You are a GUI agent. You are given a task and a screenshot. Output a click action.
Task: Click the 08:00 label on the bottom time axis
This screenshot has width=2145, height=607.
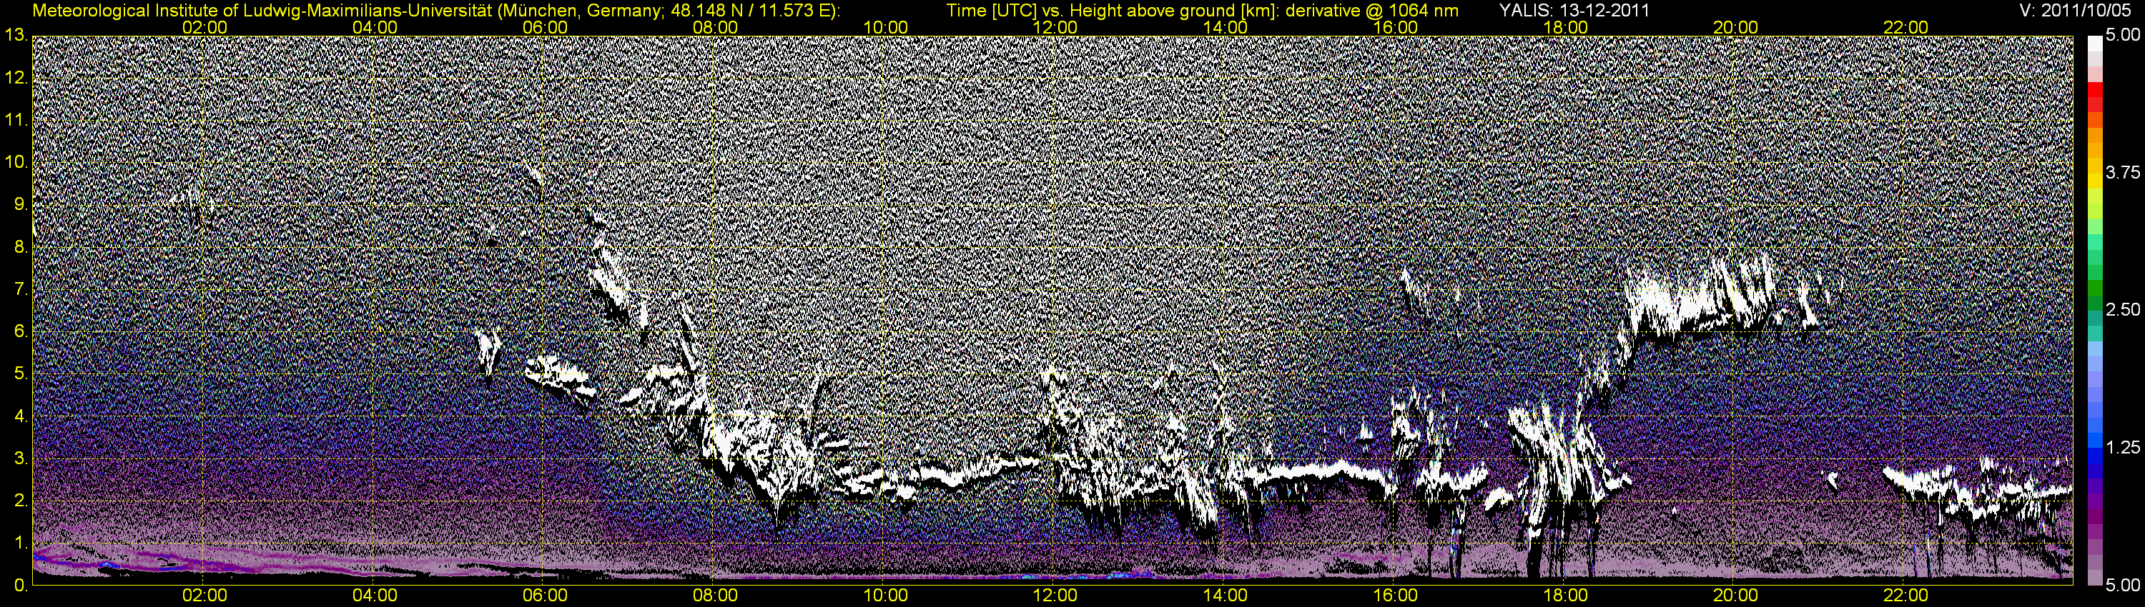(715, 596)
